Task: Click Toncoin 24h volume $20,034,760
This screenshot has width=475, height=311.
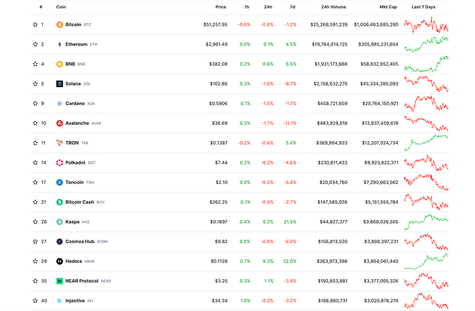Action: pyautogui.click(x=334, y=182)
